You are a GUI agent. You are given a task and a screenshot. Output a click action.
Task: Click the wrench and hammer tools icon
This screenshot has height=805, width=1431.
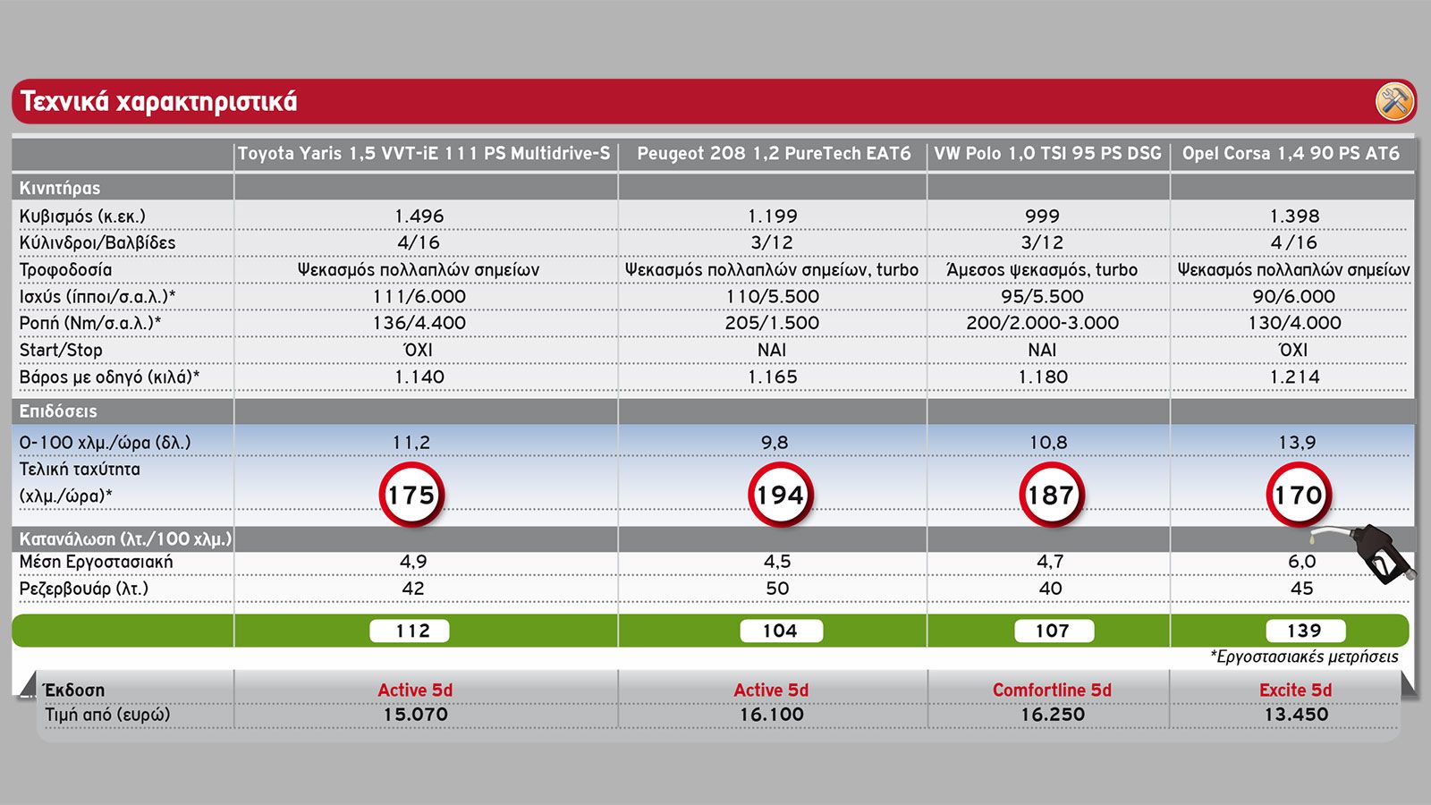pyautogui.click(x=1394, y=101)
